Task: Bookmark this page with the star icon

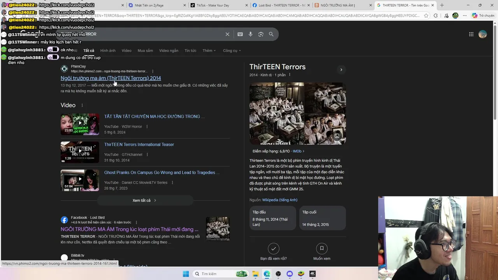Action: pos(426,16)
